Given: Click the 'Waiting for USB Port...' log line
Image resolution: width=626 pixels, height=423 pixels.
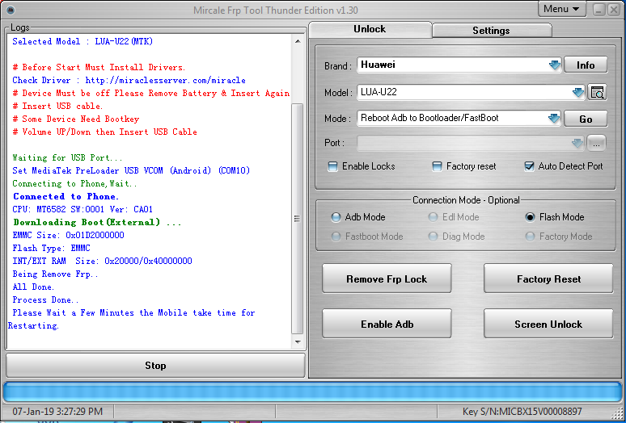Looking at the screenshot, I should click(x=67, y=157).
